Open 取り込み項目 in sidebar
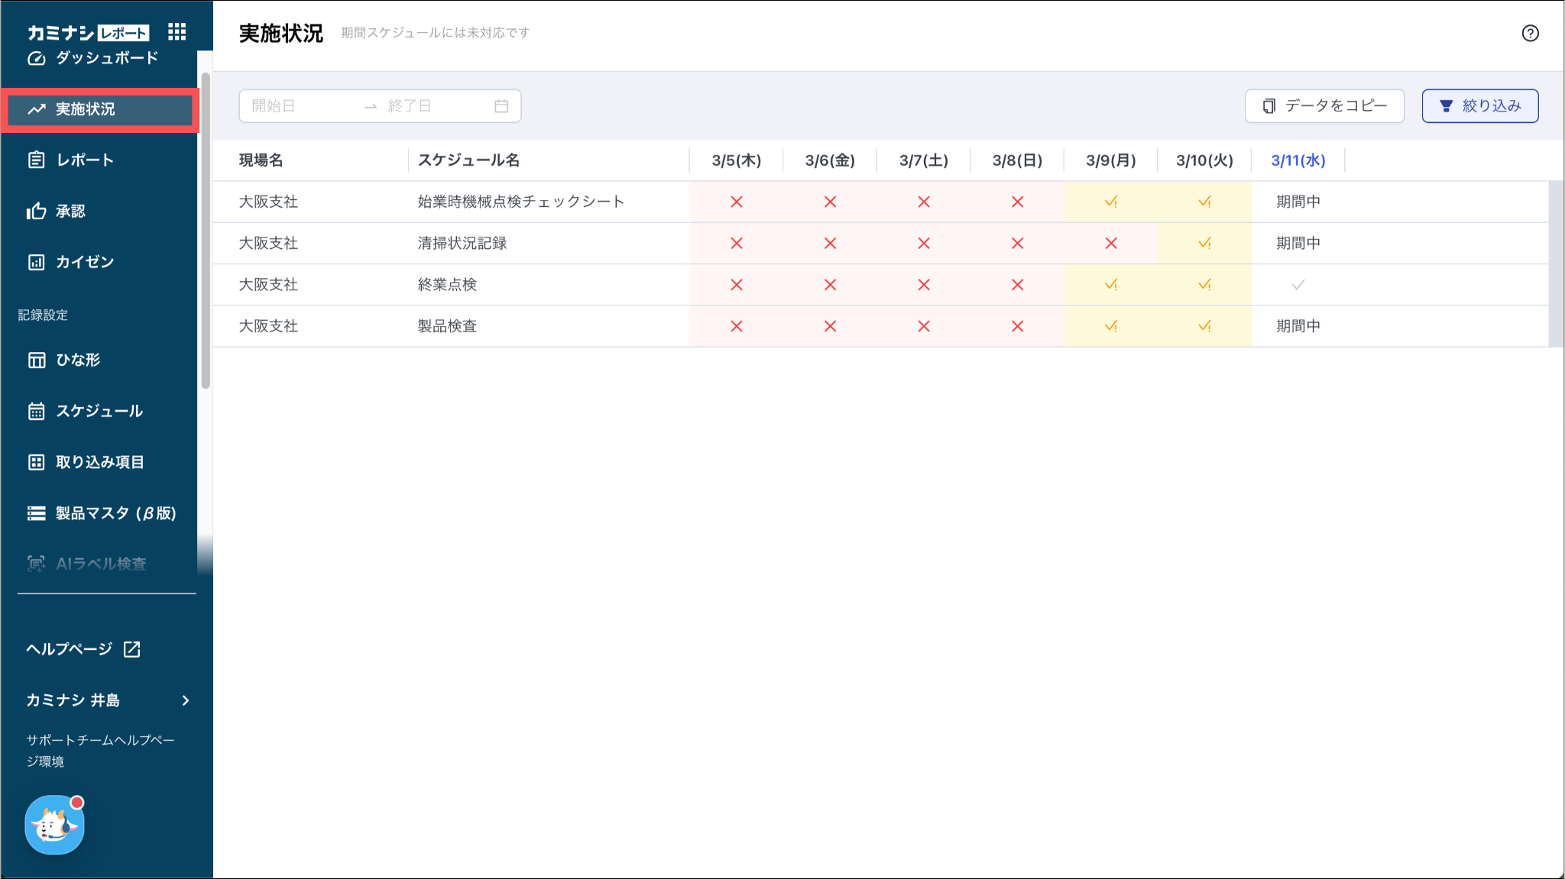Viewport: 1565px width, 879px height. click(99, 462)
